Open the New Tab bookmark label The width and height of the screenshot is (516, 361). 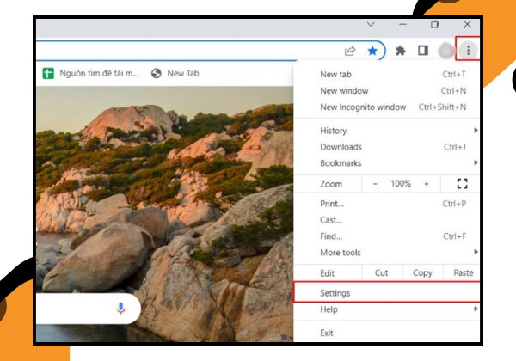click(x=183, y=73)
